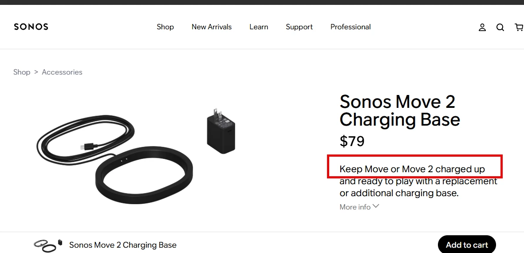This screenshot has width=524, height=253.
Task: Open the shopping cart icon
Action: pos(519,28)
